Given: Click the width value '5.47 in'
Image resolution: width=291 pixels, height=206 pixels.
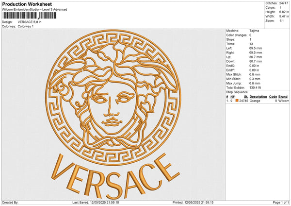Looking at the screenshot, I should pyautogui.click(x=284, y=17).
